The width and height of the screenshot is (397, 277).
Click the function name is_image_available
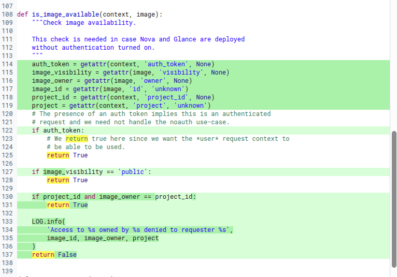click(x=65, y=14)
